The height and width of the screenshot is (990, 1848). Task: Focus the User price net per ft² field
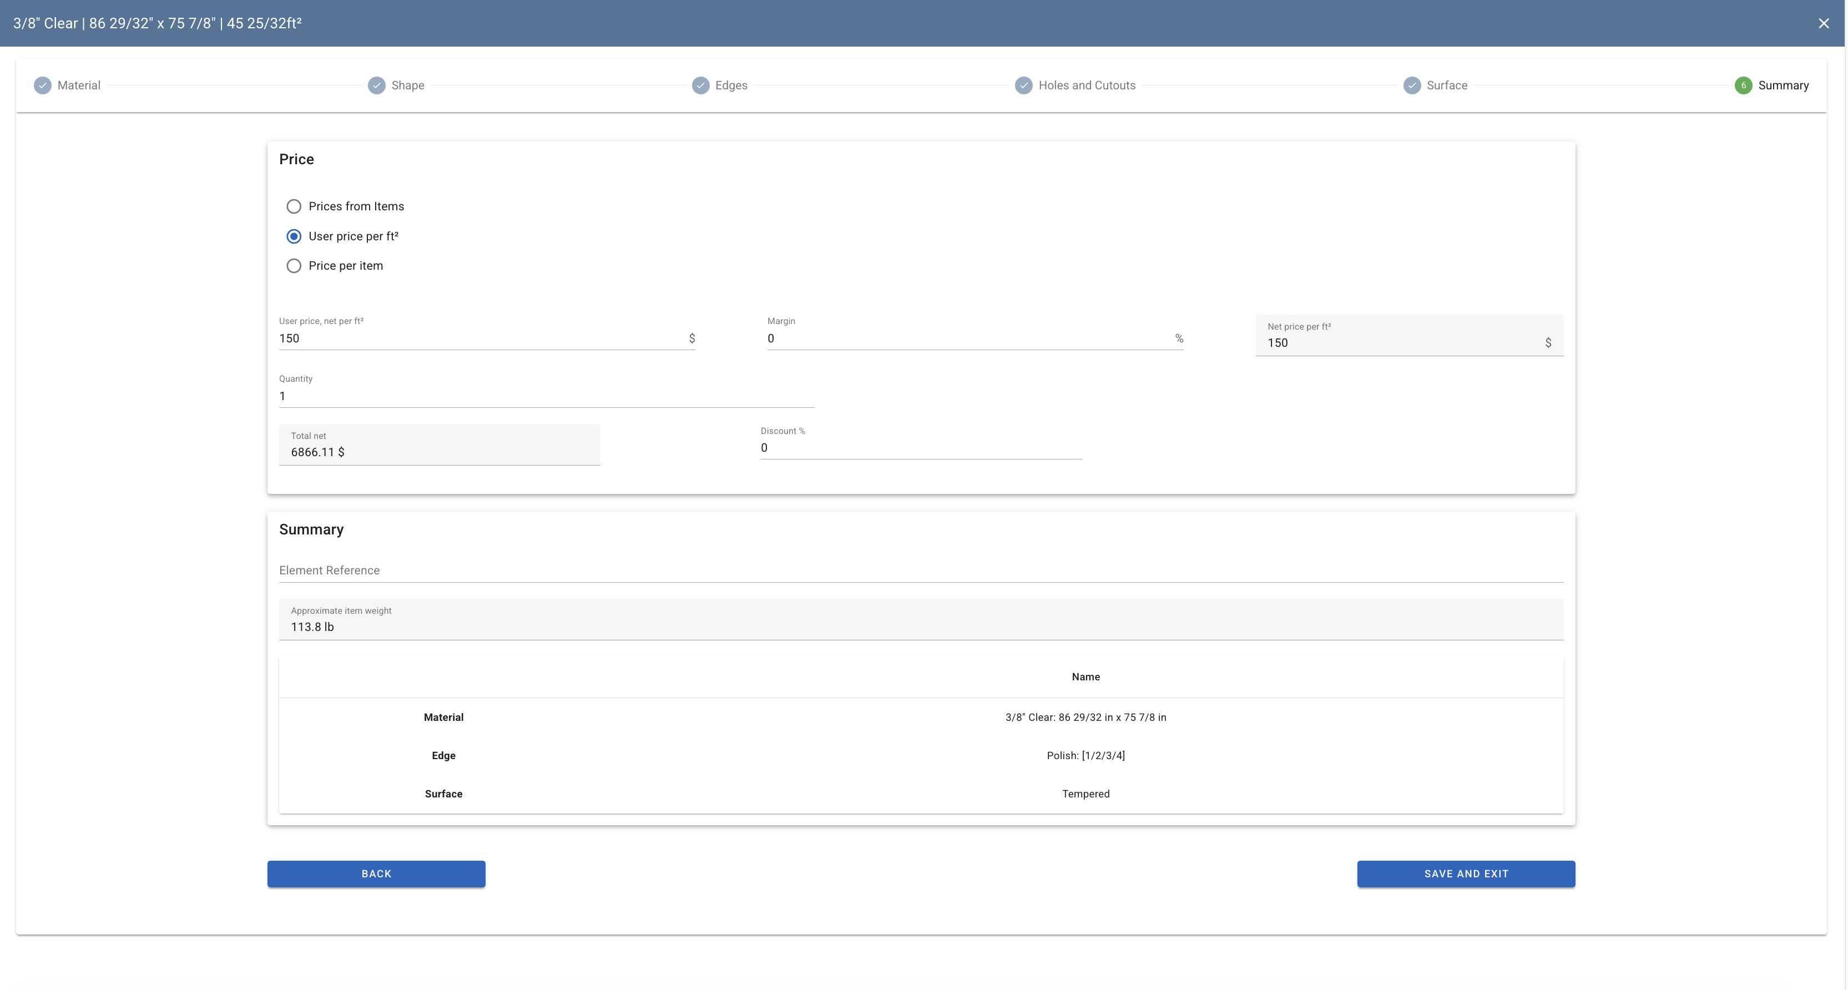481,339
